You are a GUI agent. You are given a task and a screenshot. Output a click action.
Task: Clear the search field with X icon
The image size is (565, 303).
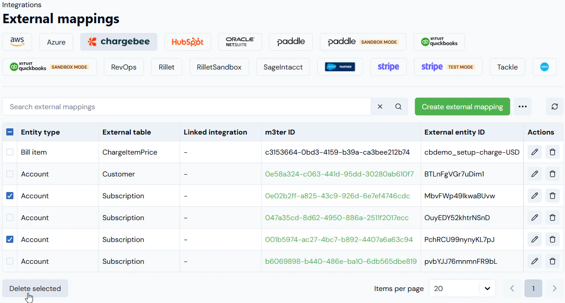click(380, 107)
